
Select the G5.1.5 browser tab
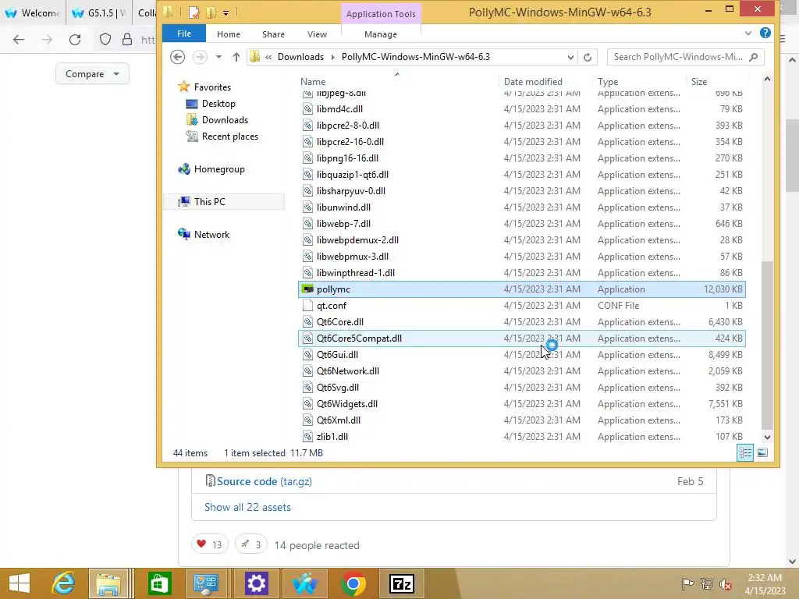[x=98, y=12]
